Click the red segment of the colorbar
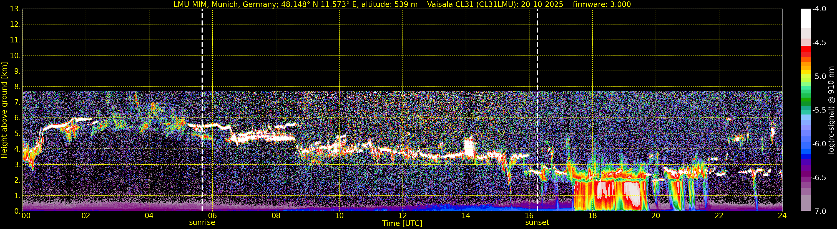The image size is (837, 229). (805, 50)
